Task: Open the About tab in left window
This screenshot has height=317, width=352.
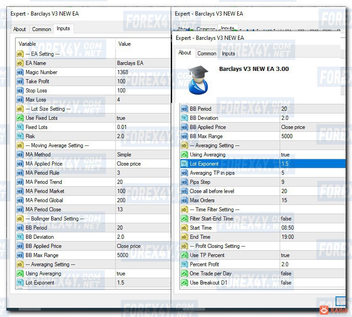Action: tap(20, 29)
